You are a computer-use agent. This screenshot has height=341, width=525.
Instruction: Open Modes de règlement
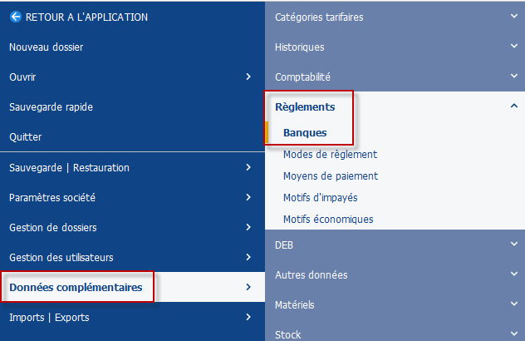[330, 154]
